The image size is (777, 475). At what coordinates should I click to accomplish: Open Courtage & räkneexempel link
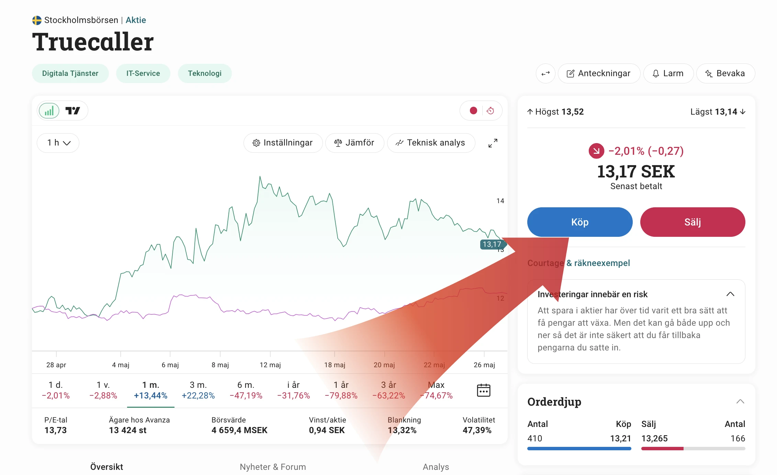click(x=579, y=263)
